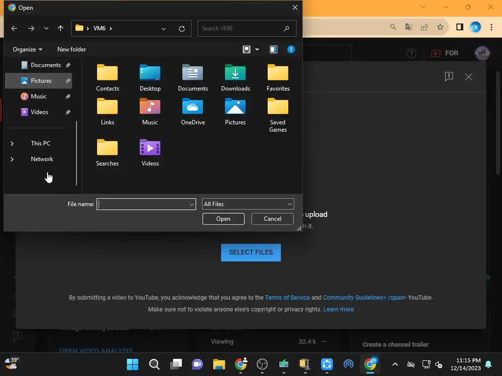This screenshot has width=502, height=376.
Task: Open view options dropdown arrow
Action: 257,49
